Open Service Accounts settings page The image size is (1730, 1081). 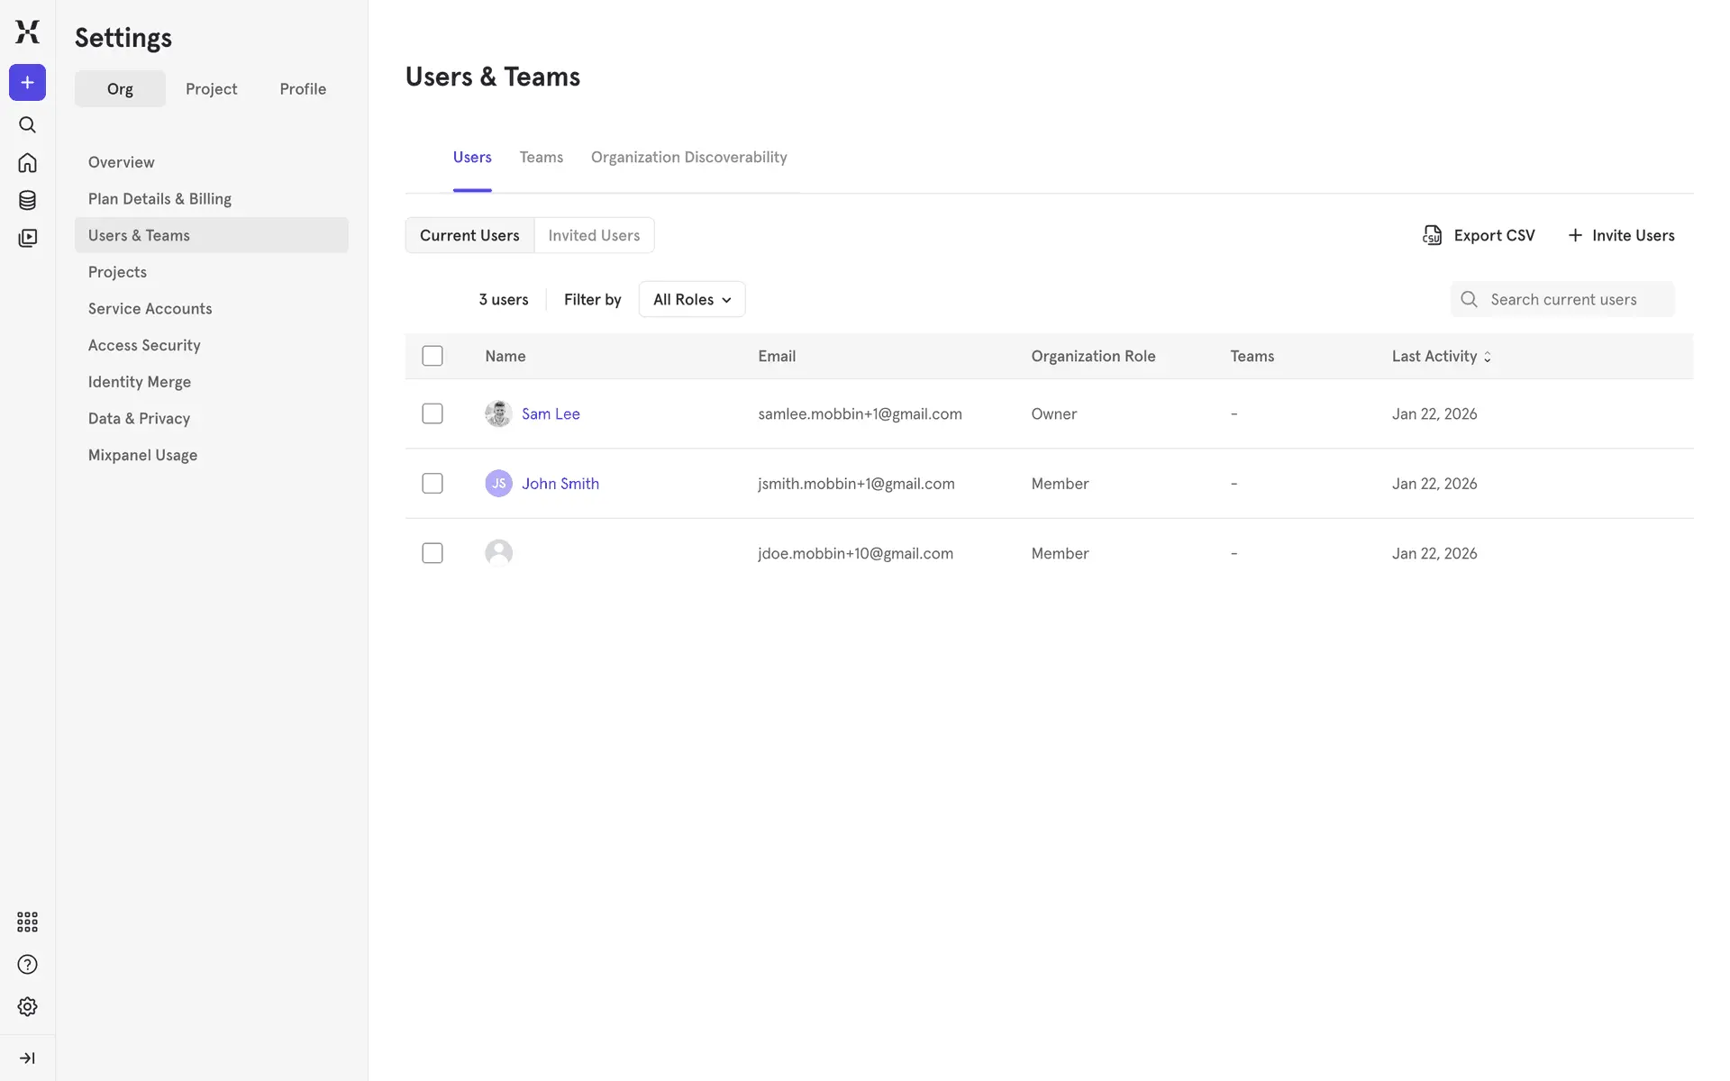pyautogui.click(x=150, y=308)
